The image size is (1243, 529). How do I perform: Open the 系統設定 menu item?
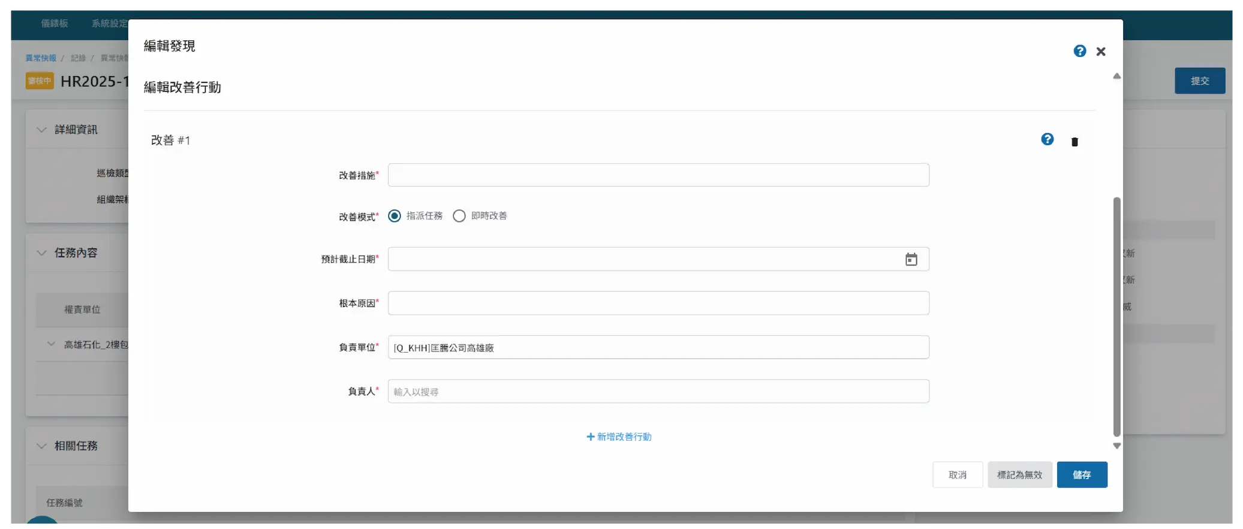click(x=109, y=23)
